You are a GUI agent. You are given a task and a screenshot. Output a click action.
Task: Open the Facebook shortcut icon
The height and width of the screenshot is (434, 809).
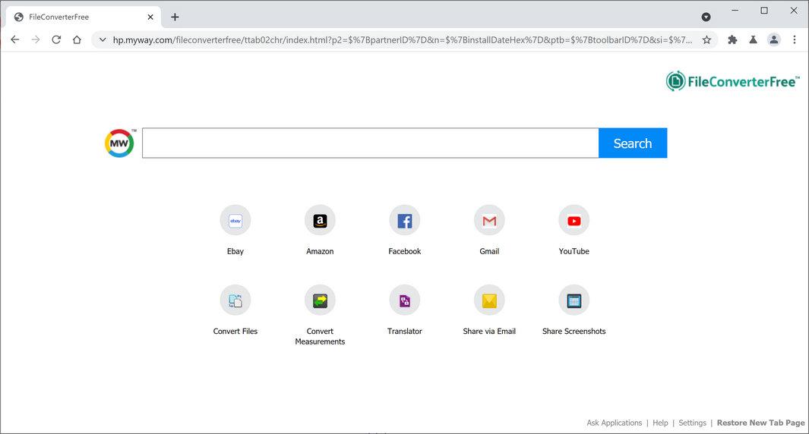pyautogui.click(x=404, y=221)
